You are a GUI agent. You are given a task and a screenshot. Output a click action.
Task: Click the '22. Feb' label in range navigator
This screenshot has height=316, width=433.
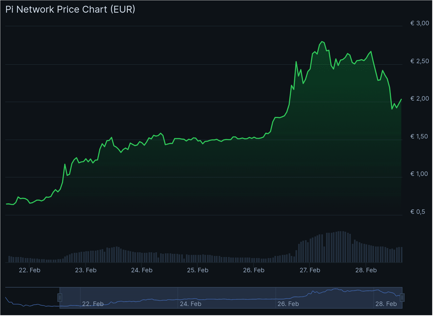pos(93,304)
